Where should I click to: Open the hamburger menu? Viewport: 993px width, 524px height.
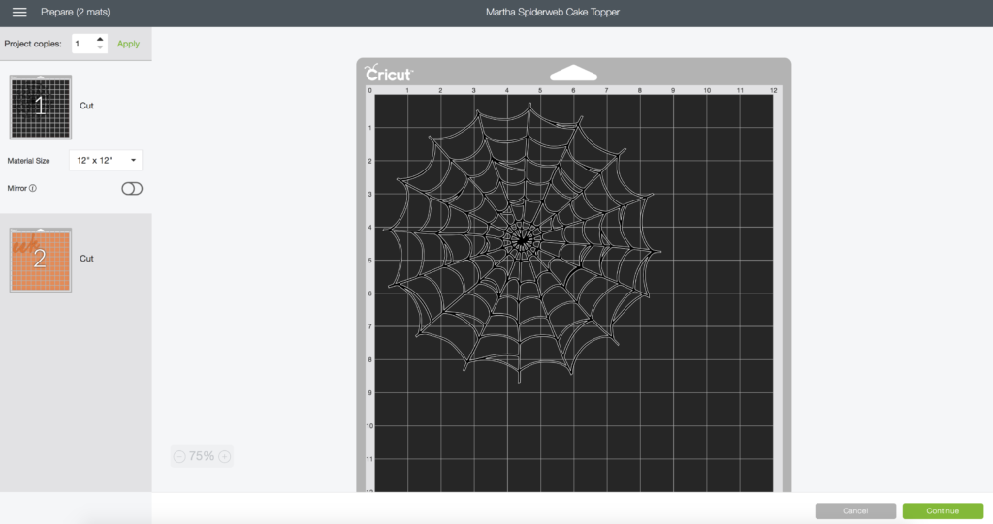[x=19, y=12]
